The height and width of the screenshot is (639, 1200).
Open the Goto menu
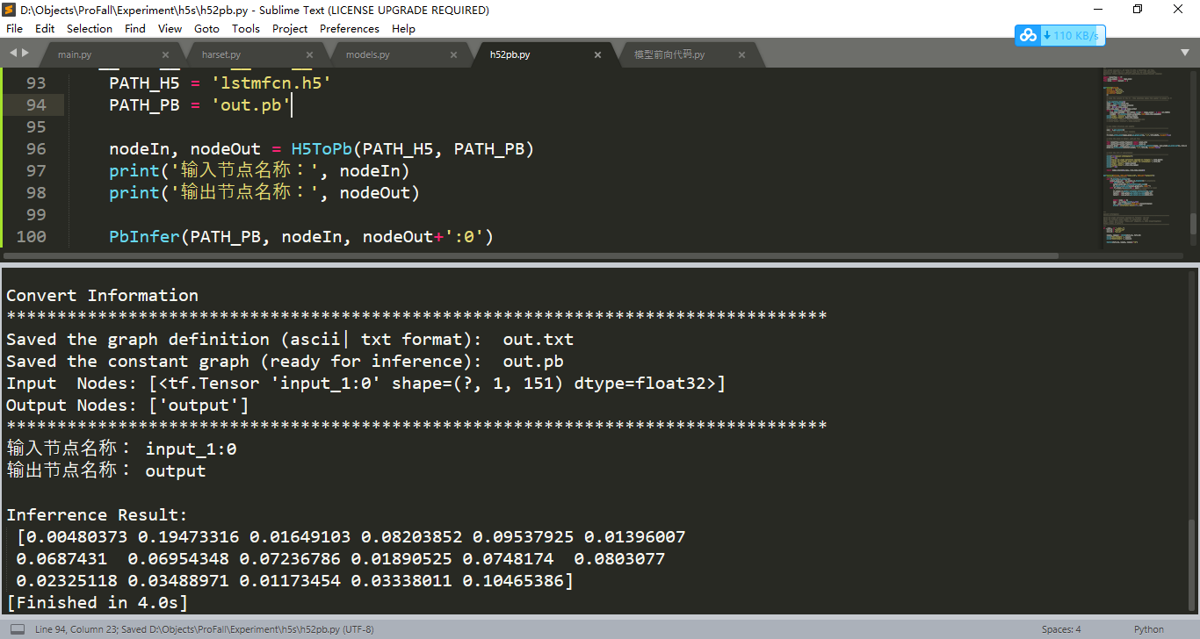pyautogui.click(x=207, y=28)
